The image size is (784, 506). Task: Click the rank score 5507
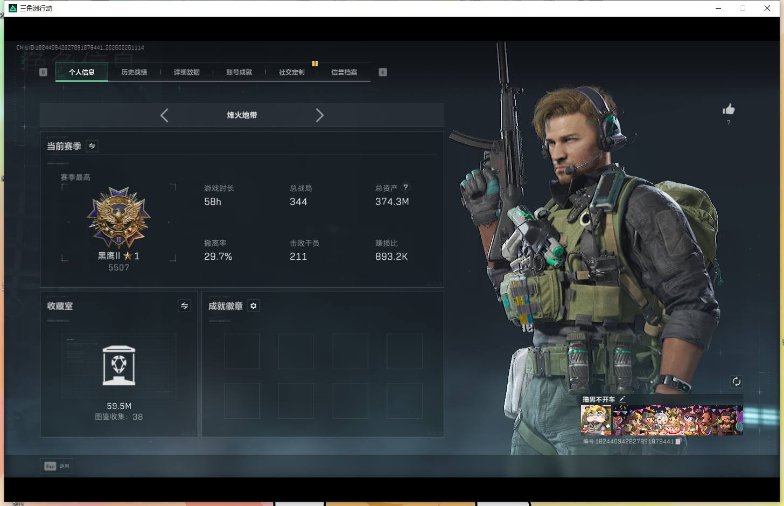118,267
